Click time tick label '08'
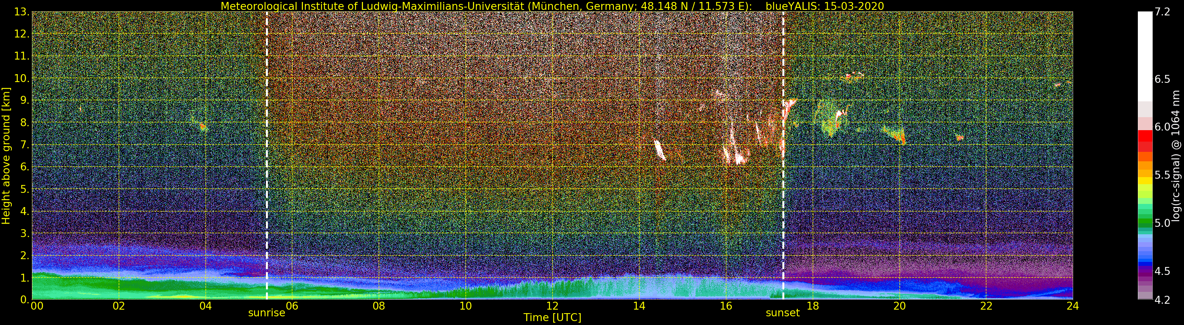The height and width of the screenshot is (325, 1184). pos(379,306)
